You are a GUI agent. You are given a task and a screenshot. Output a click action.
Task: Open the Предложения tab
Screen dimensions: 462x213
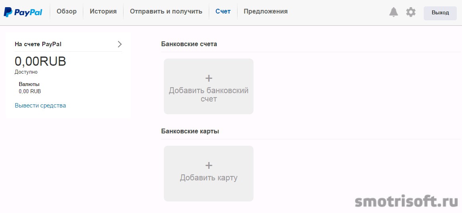[x=266, y=12]
